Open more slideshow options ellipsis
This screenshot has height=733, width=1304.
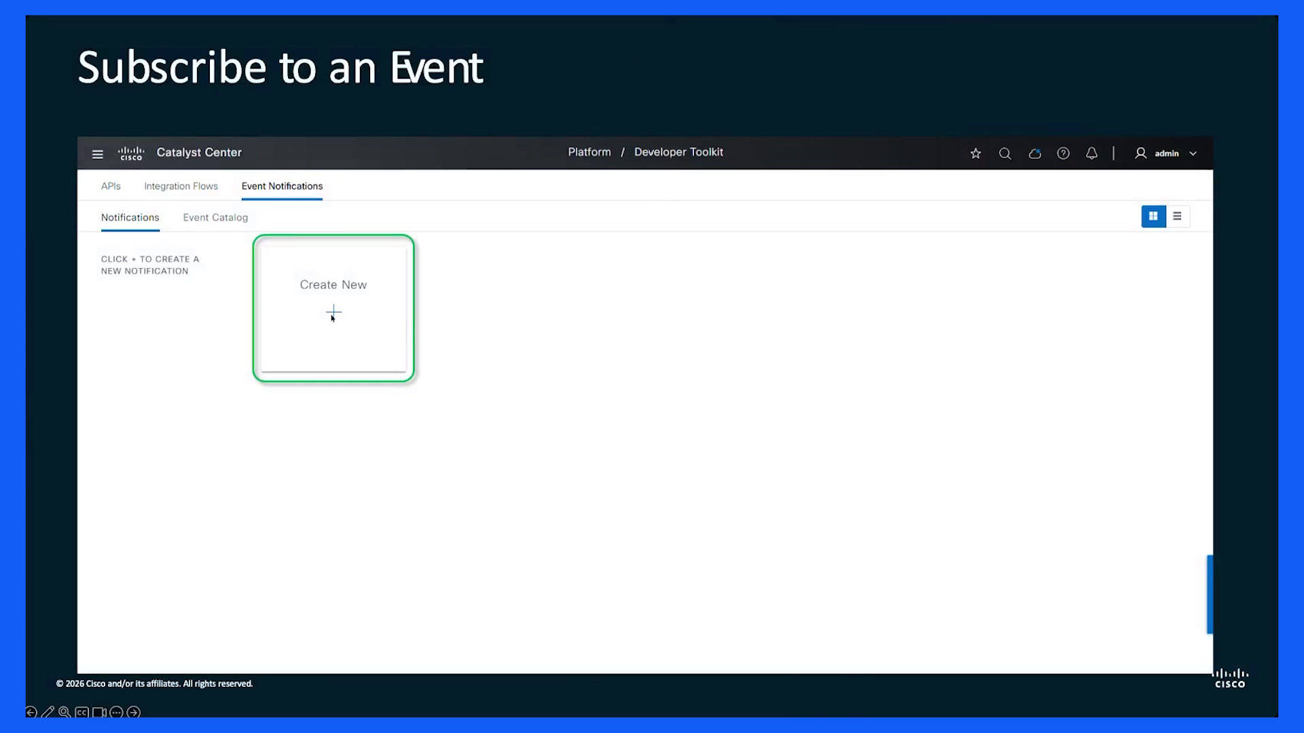(116, 712)
